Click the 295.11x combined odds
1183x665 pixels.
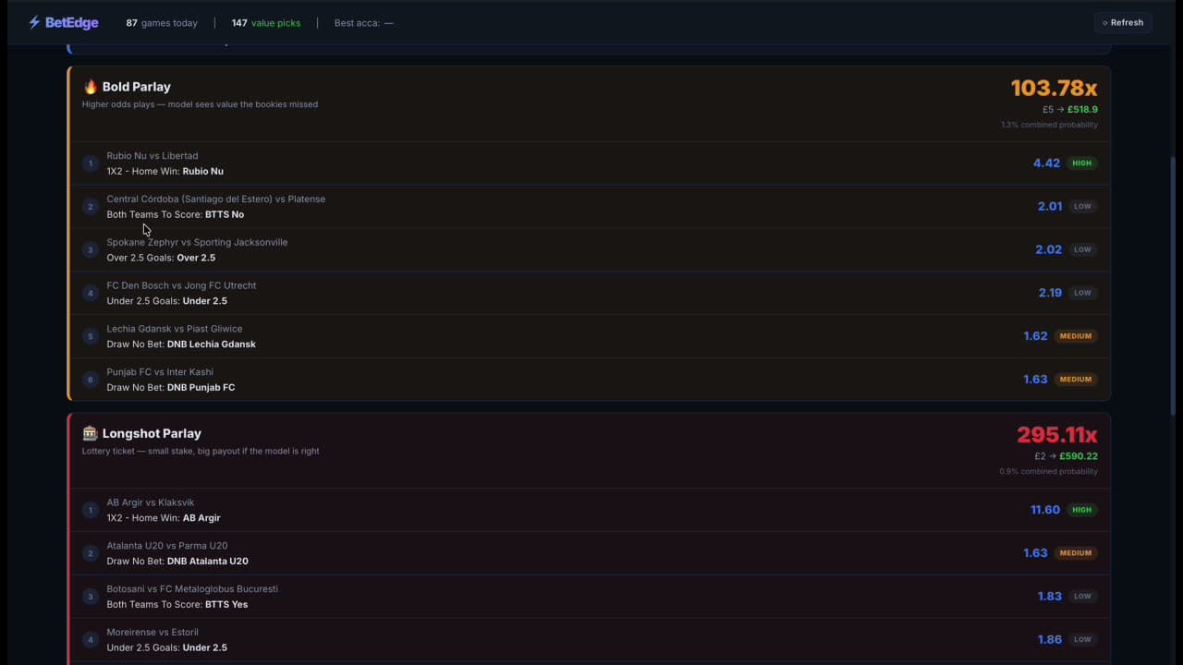tap(1057, 434)
